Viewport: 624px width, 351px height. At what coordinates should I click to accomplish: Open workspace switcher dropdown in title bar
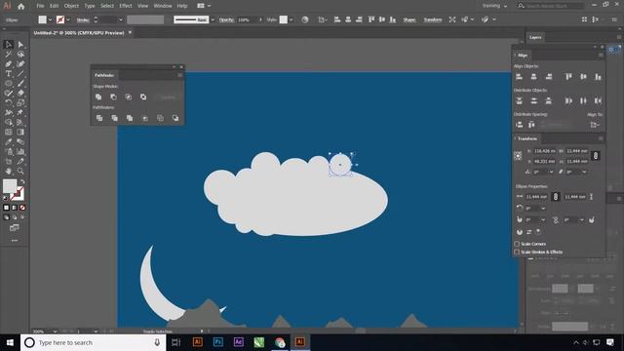pyautogui.click(x=494, y=6)
